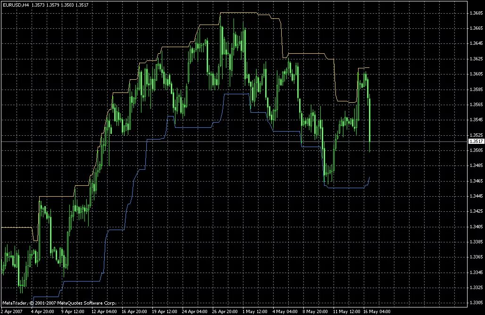485x315 pixels.
Task: Click the 1 May 12:00 time label
Action: pos(255,311)
